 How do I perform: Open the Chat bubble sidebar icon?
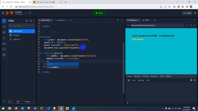tap(4, 49)
